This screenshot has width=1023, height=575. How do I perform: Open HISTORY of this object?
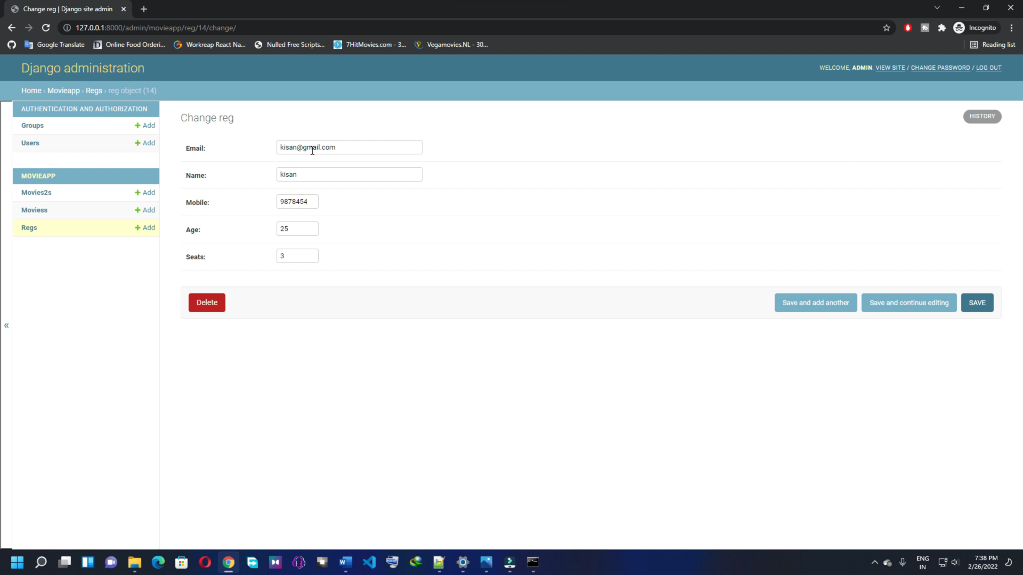coord(982,116)
